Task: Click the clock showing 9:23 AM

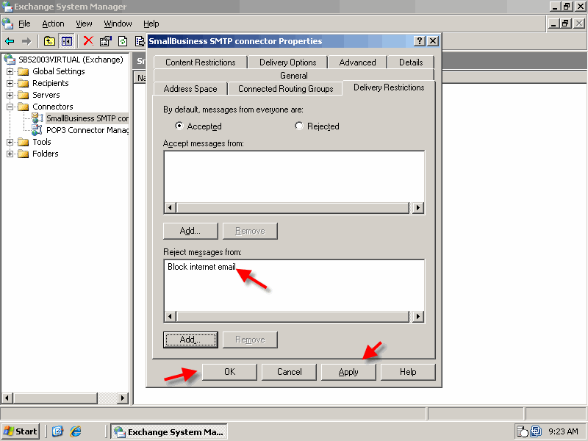Action: point(563,431)
